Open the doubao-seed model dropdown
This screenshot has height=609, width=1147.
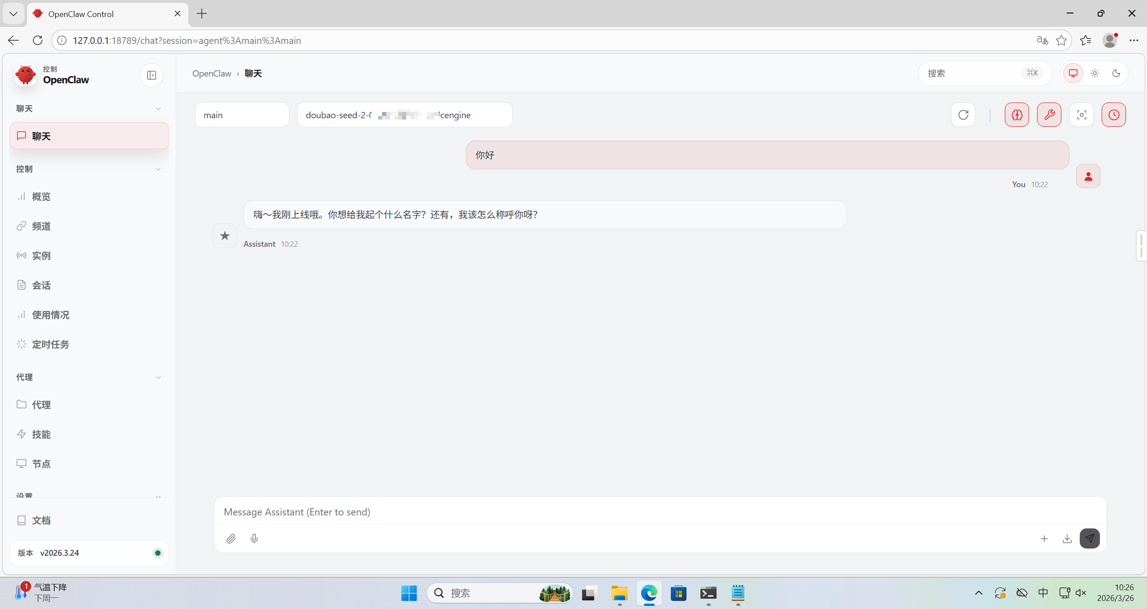[404, 115]
